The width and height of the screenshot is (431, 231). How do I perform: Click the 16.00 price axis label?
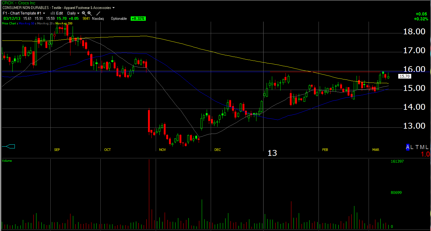point(414,69)
